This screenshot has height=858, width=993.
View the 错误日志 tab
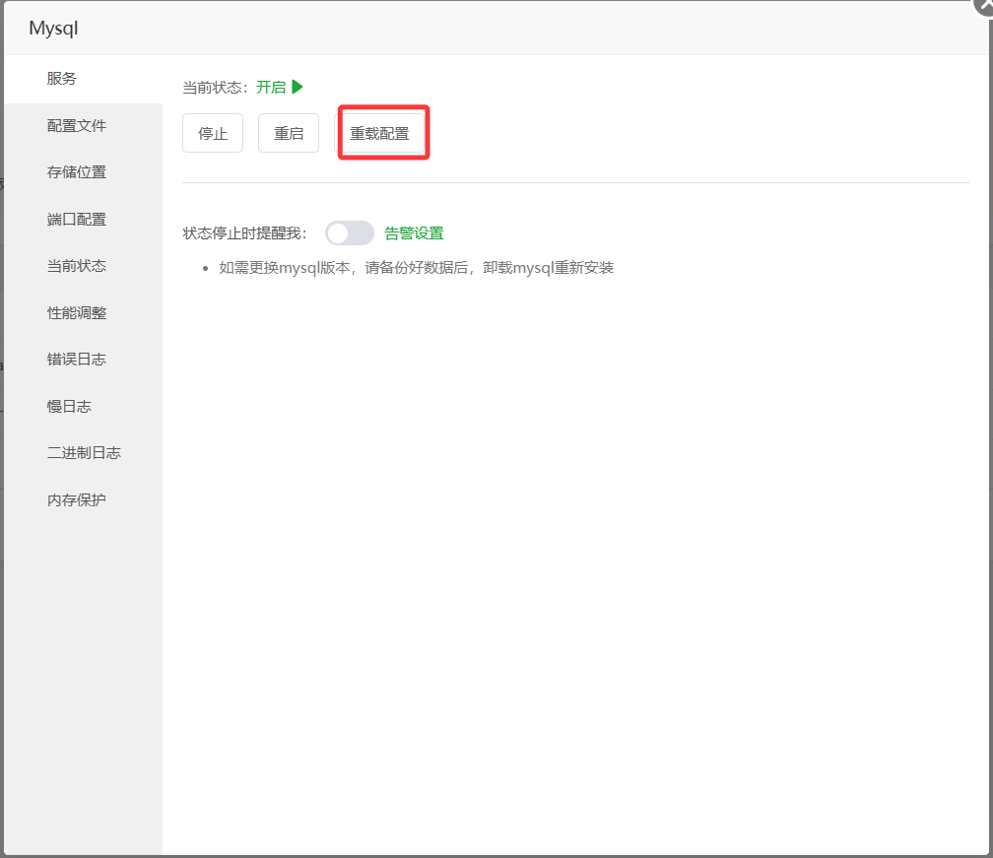pyautogui.click(x=77, y=360)
